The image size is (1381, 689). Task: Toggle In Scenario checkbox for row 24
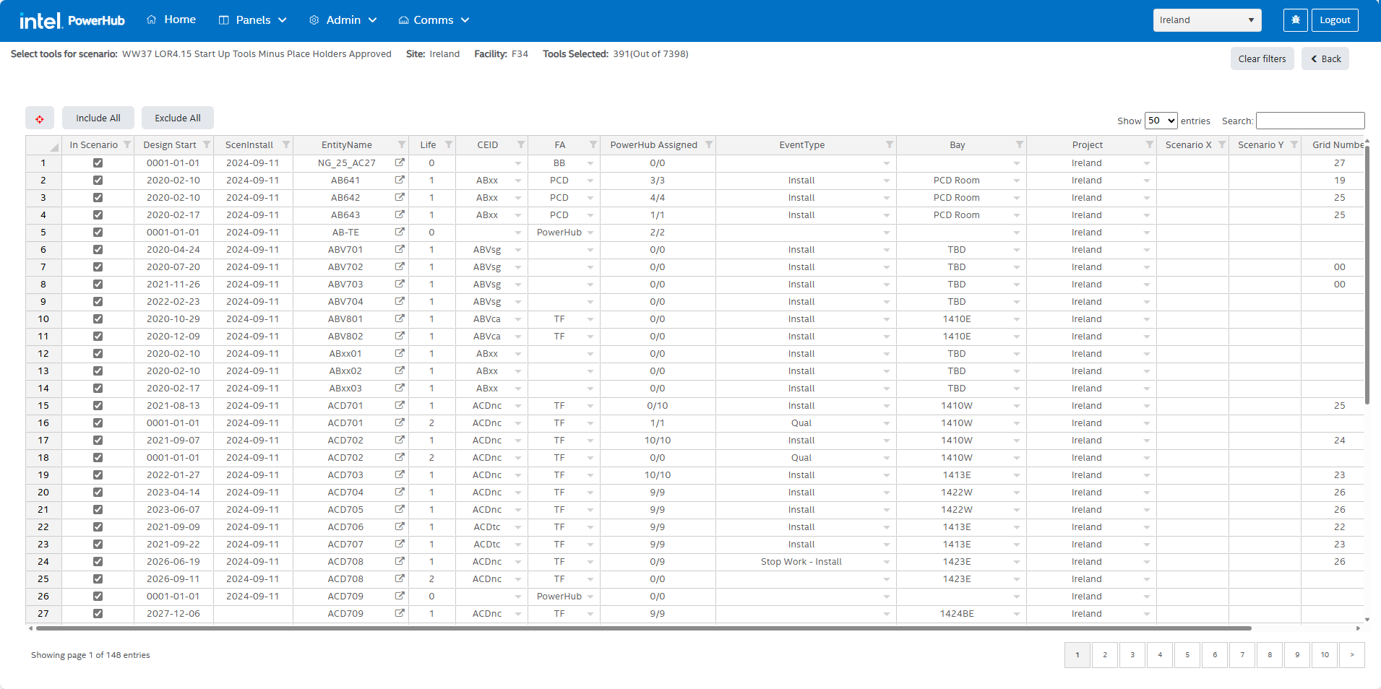pyautogui.click(x=98, y=562)
